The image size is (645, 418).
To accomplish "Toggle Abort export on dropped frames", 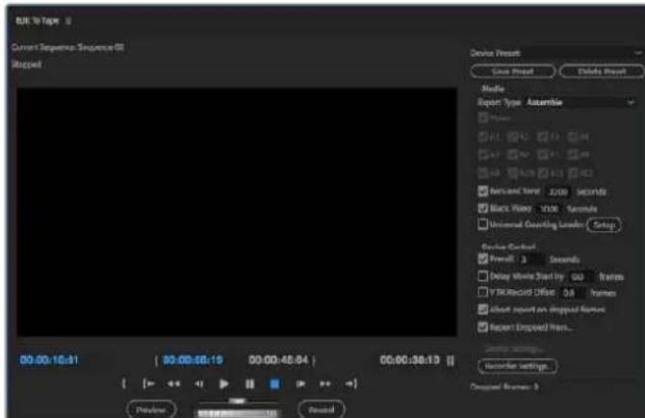I will 483,309.
